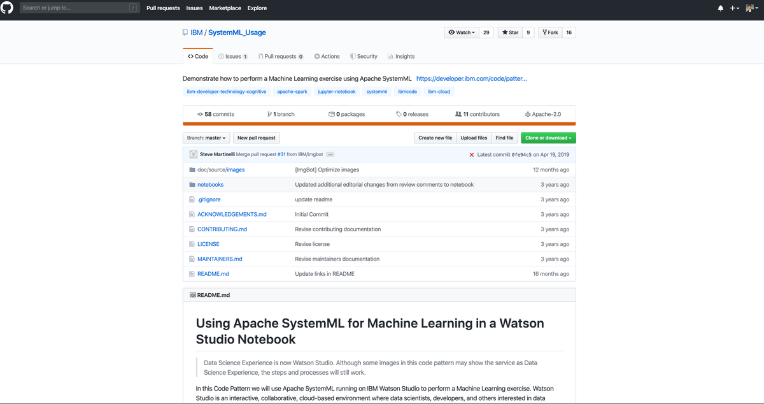Open Marketplace in top navigation
The image size is (764, 404).
point(225,8)
